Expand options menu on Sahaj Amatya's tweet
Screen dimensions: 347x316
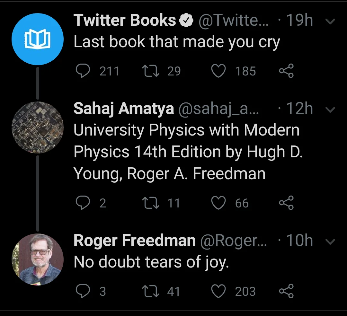pyautogui.click(x=330, y=110)
